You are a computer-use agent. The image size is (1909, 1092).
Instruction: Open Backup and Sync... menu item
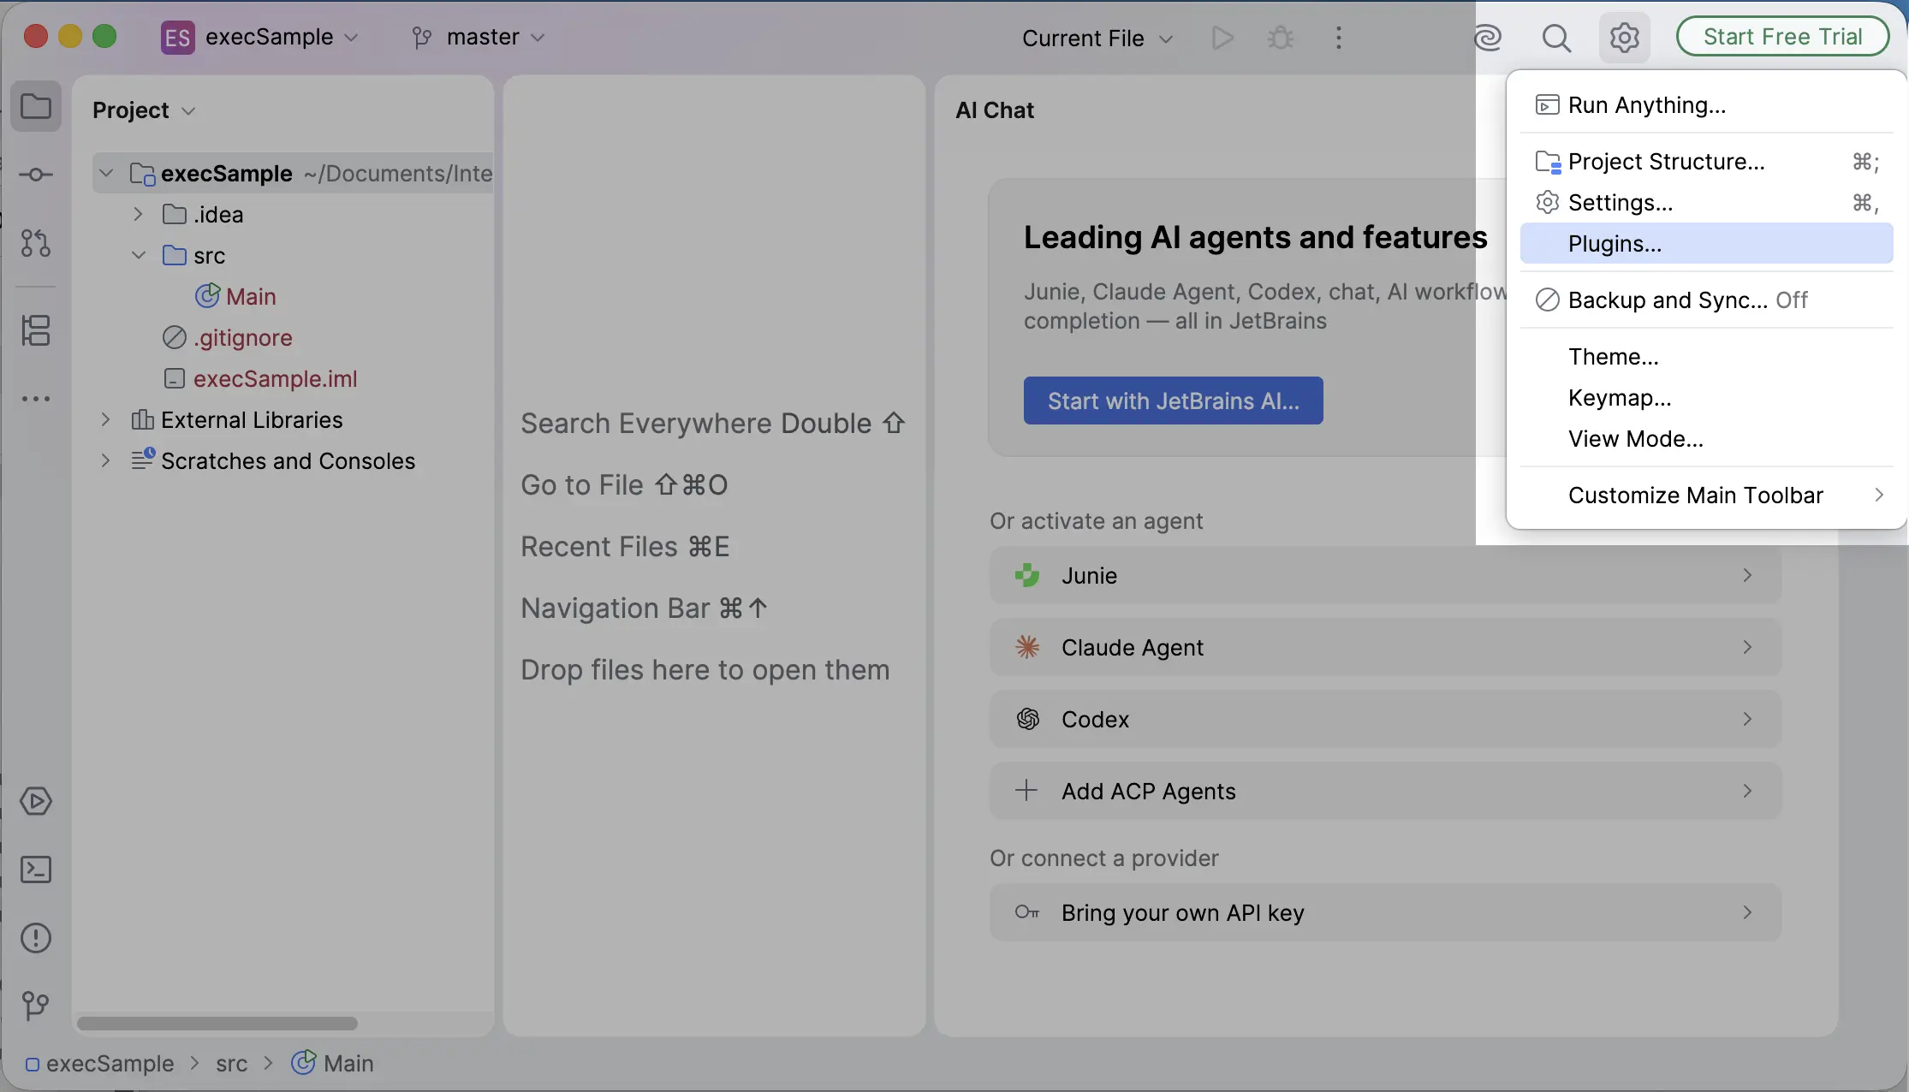point(1706,300)
